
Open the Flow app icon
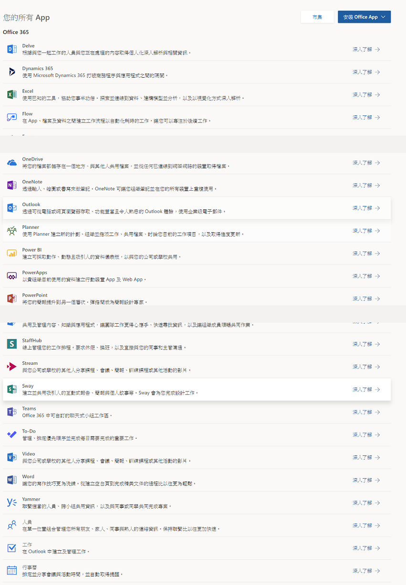pos(12,117)
